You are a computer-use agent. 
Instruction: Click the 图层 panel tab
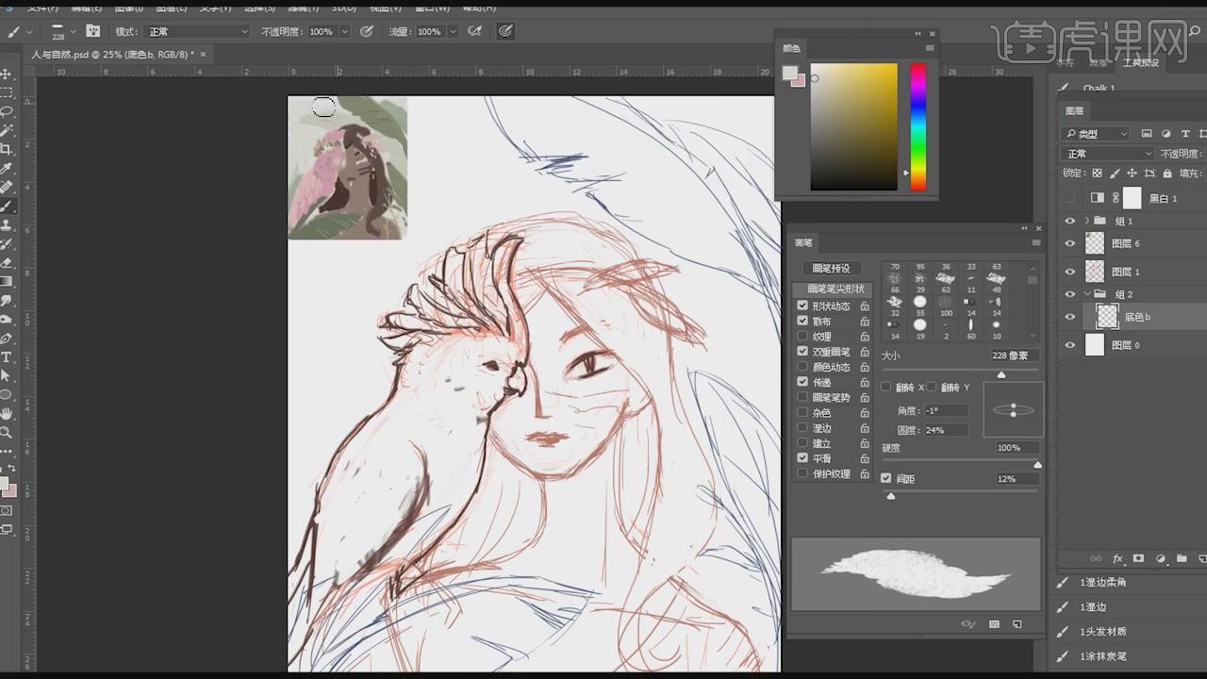point(1074,110)
